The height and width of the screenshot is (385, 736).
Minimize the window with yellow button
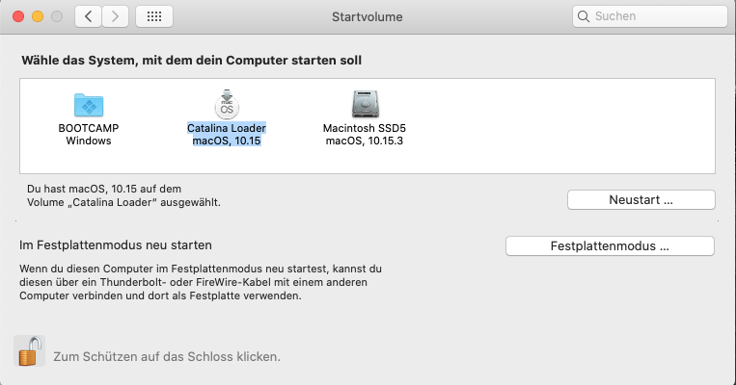click(x=38, y=17)
